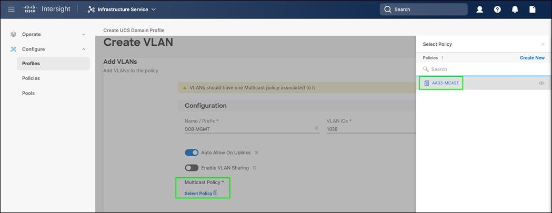The image size is (552, 213).
Task: Click the Configure tools icon
Action: pos(13,49)
